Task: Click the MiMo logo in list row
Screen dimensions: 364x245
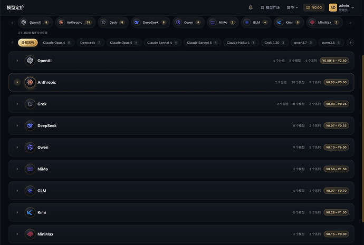Action: point(30,169)
